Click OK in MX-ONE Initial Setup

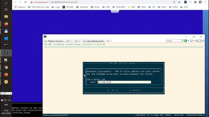coord(112,90)
